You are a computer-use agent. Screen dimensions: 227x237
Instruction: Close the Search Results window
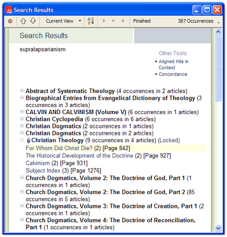pos(217,10)
